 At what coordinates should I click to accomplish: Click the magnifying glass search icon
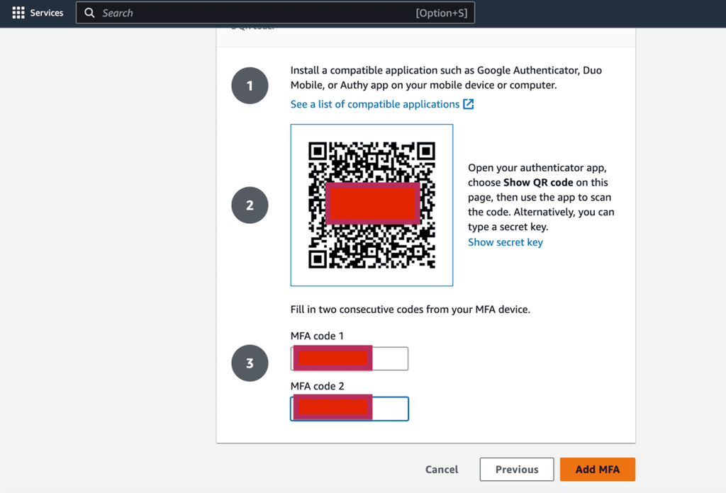click(89, 13)
